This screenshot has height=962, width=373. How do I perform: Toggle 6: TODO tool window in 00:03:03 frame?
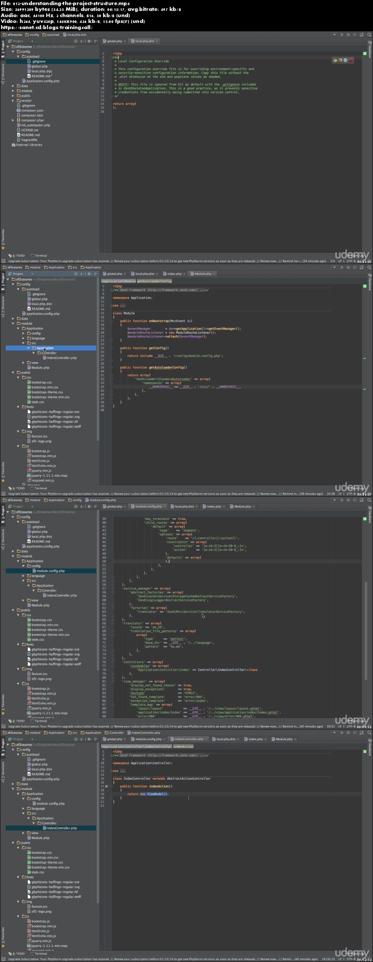click(16, 256)
